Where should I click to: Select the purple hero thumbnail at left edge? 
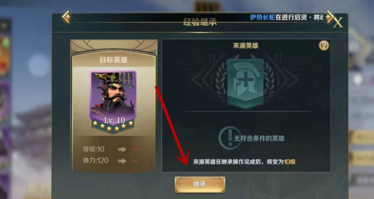pos(5,102)
